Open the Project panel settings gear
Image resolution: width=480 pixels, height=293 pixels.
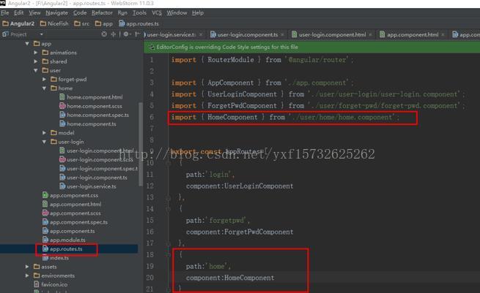click(x=127, y=34)
